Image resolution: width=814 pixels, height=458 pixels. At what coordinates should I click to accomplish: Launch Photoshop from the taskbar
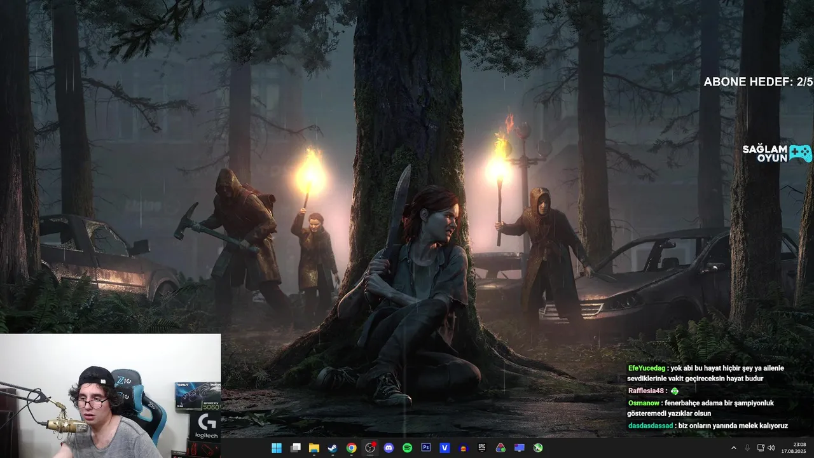coord(426,448)
